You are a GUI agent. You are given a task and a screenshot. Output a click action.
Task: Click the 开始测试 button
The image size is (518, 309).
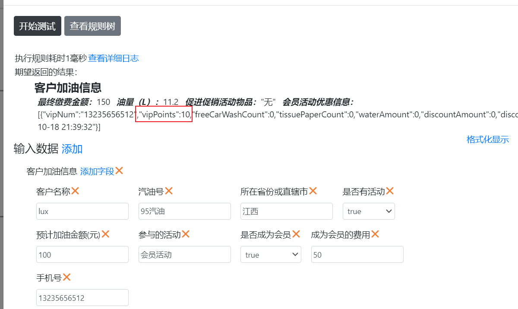coord(38,26)
